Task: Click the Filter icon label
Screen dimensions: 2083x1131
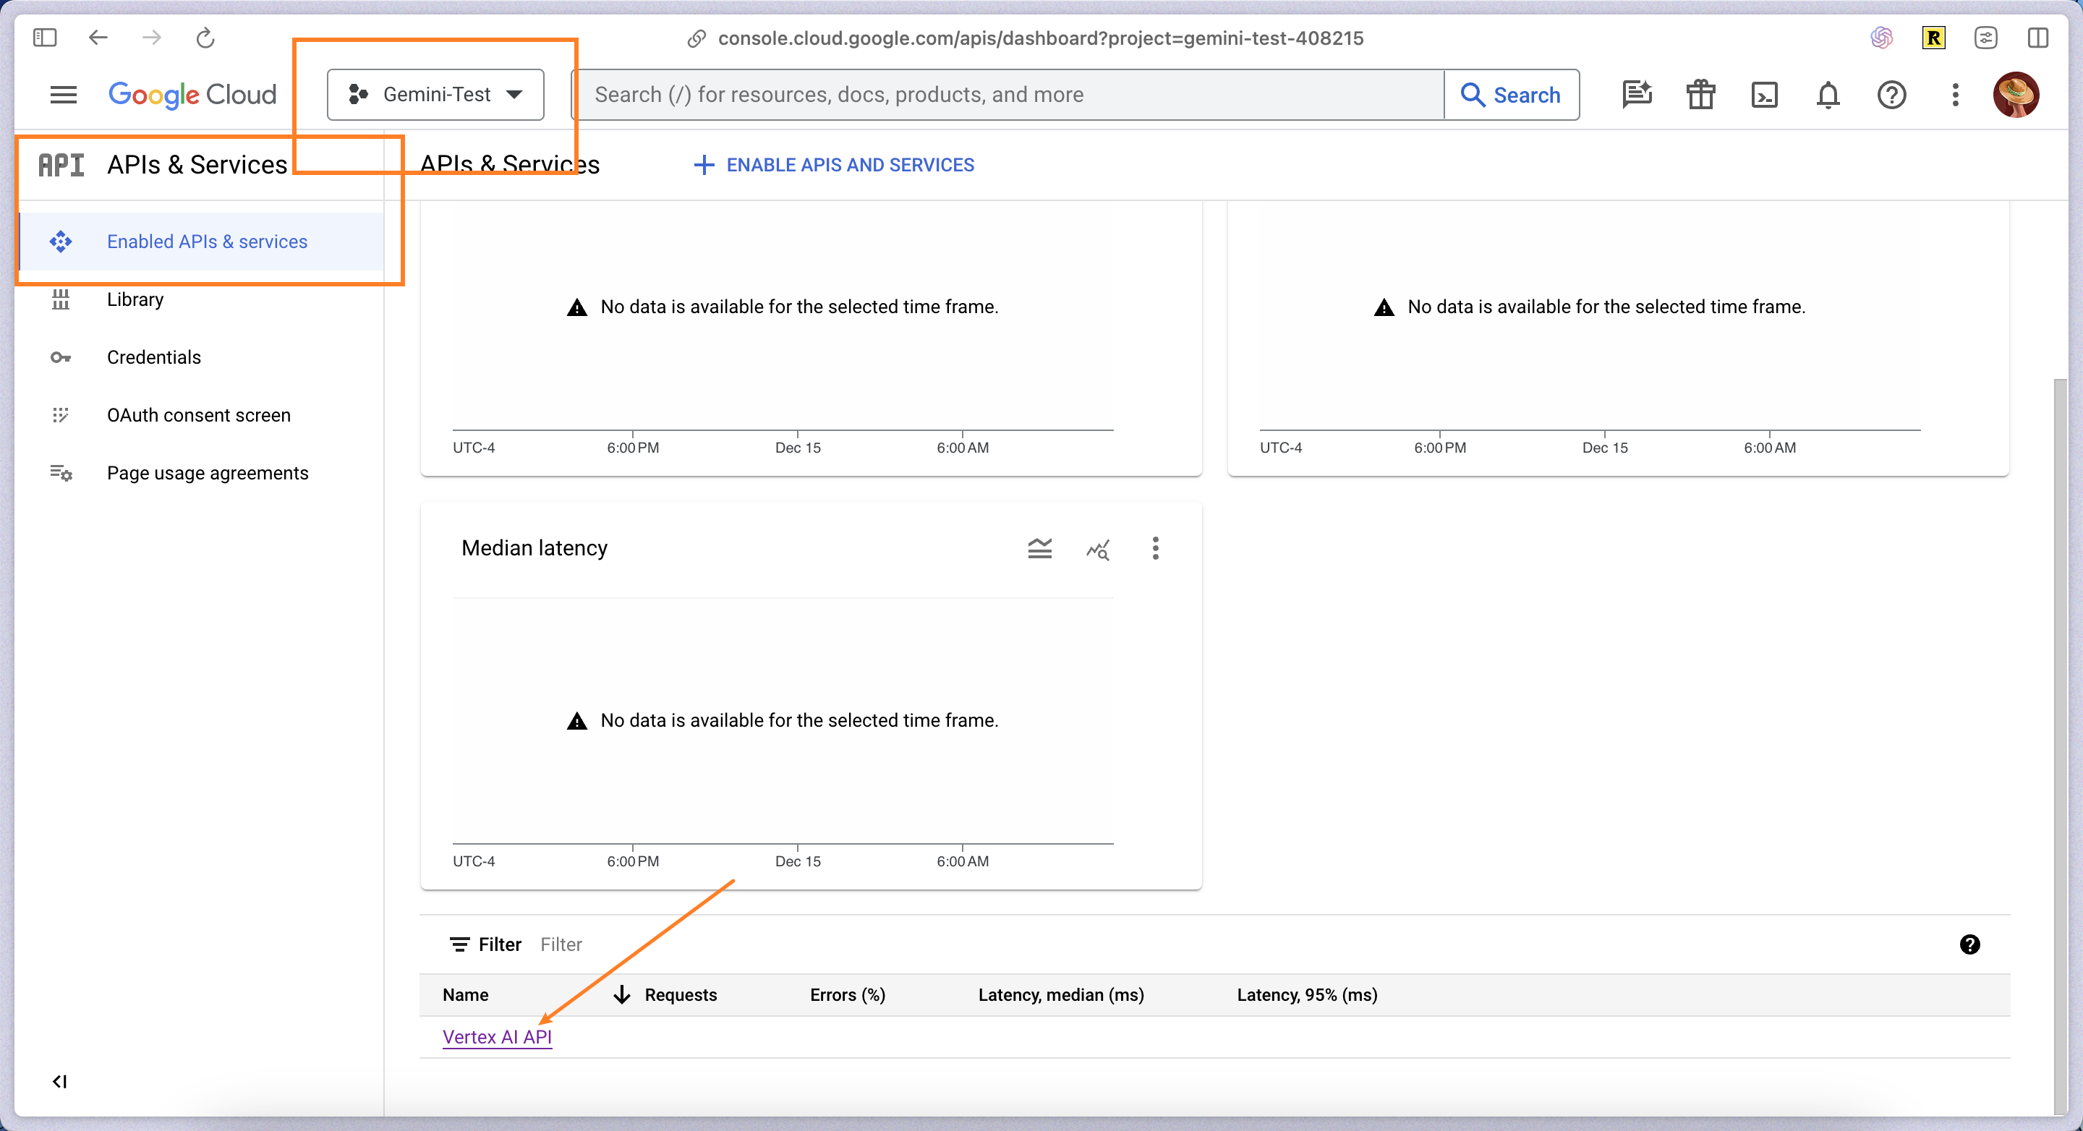Action: click(x=485, y=944)
